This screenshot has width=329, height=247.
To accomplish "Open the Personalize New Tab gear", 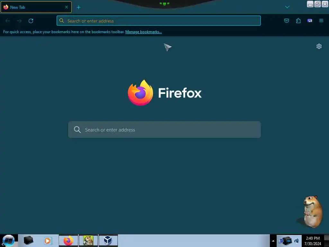I will [319, 46].
